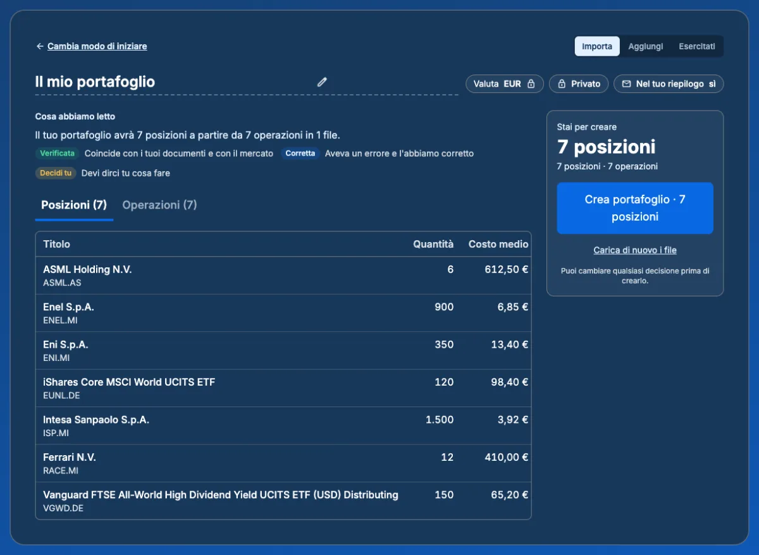Click the 7 posizioni summary heading
This screenshot has width=759, height=555.
tap(606, 147)
